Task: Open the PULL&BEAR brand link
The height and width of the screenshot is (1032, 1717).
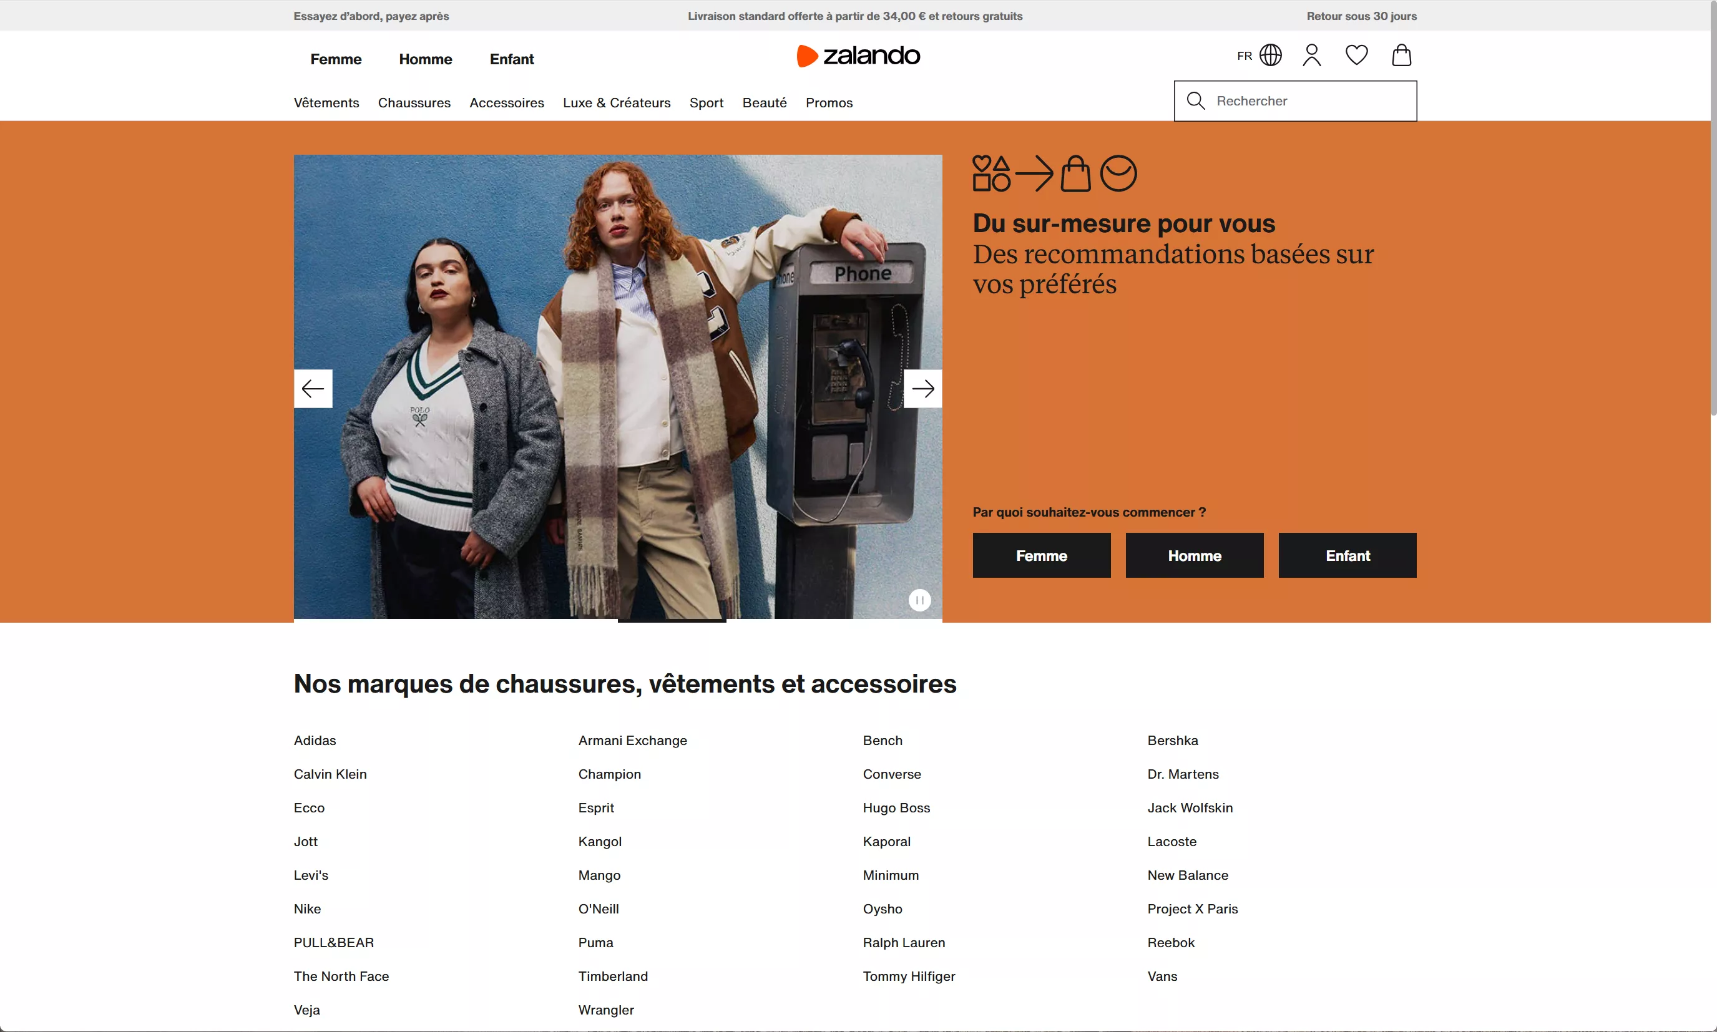Action: tap(334, 943)
